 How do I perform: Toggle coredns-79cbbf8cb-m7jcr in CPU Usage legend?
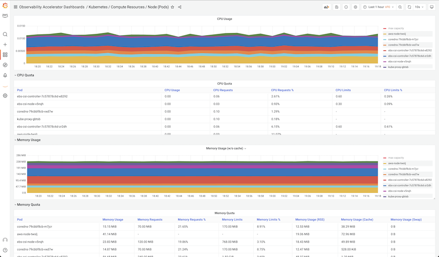point(403,39)
